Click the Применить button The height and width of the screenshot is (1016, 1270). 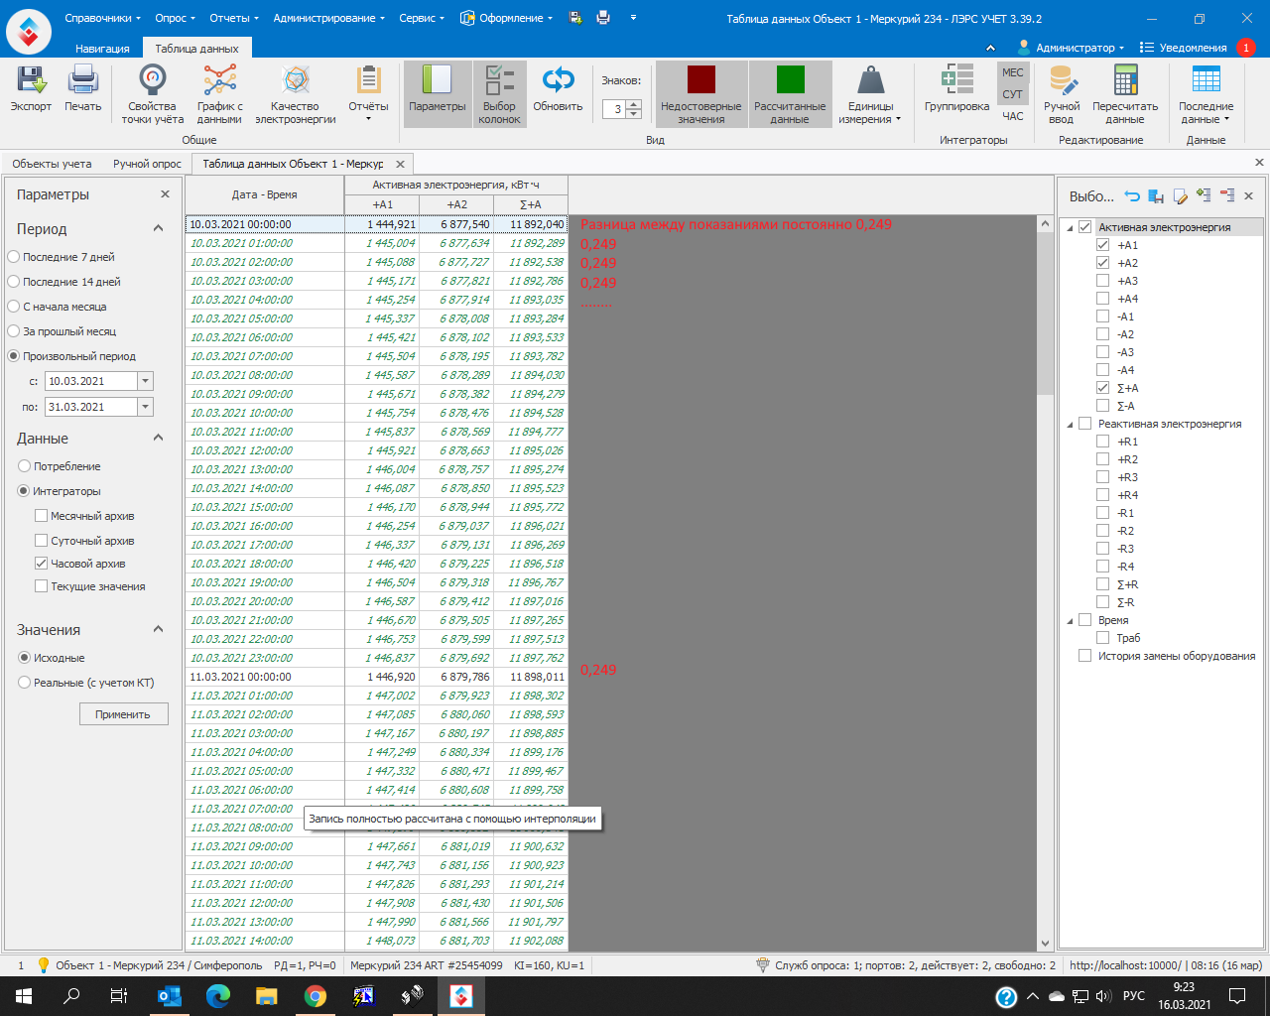coord(123,714)
